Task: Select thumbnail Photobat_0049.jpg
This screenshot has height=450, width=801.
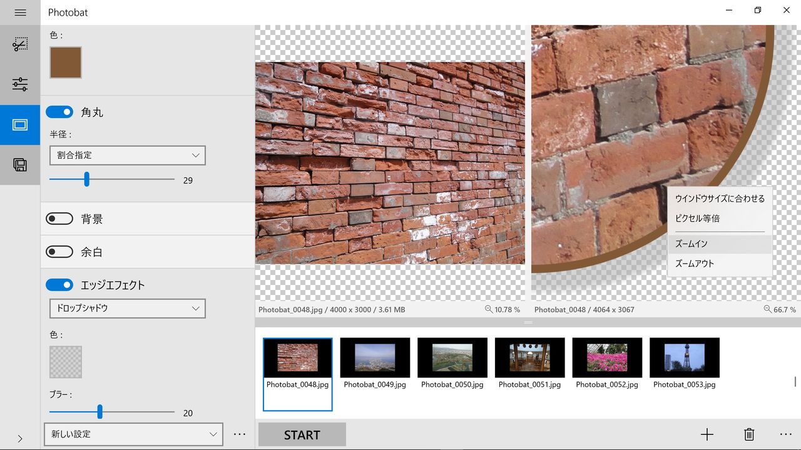Action: coord(375,364)
